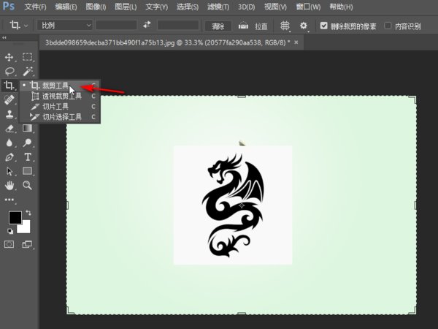Select the Magic Wand tool

(28, 72)
